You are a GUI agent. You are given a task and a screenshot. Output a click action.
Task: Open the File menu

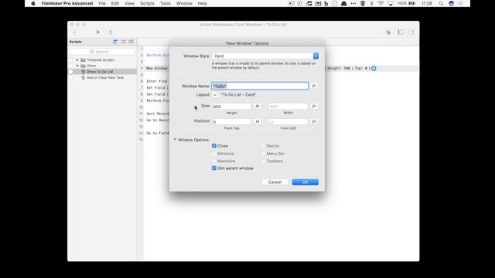pyautogui.click(x=102, y=3)
